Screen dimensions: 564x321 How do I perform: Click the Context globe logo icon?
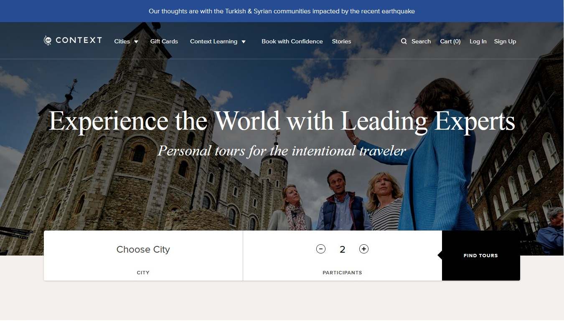(x=48, y=40)
